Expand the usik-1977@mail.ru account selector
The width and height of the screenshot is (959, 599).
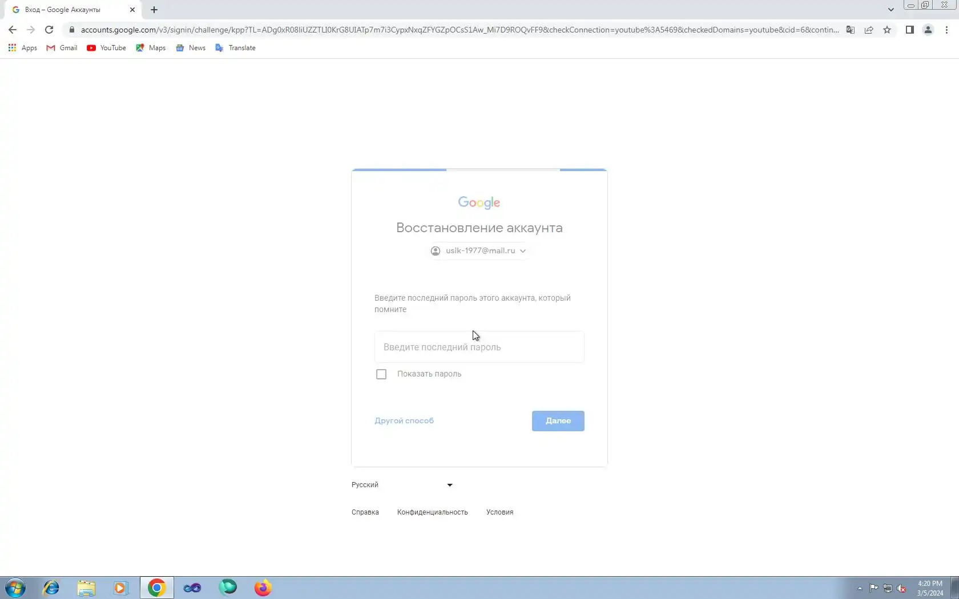(479, 251)
